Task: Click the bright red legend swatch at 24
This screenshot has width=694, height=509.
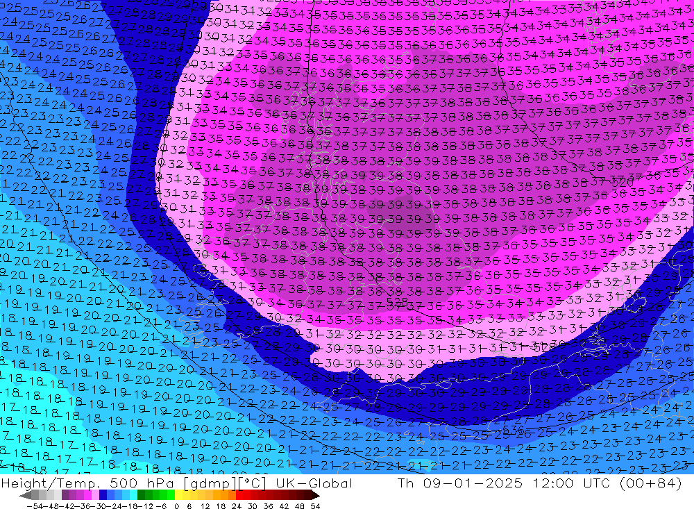Action: (239, 494)
